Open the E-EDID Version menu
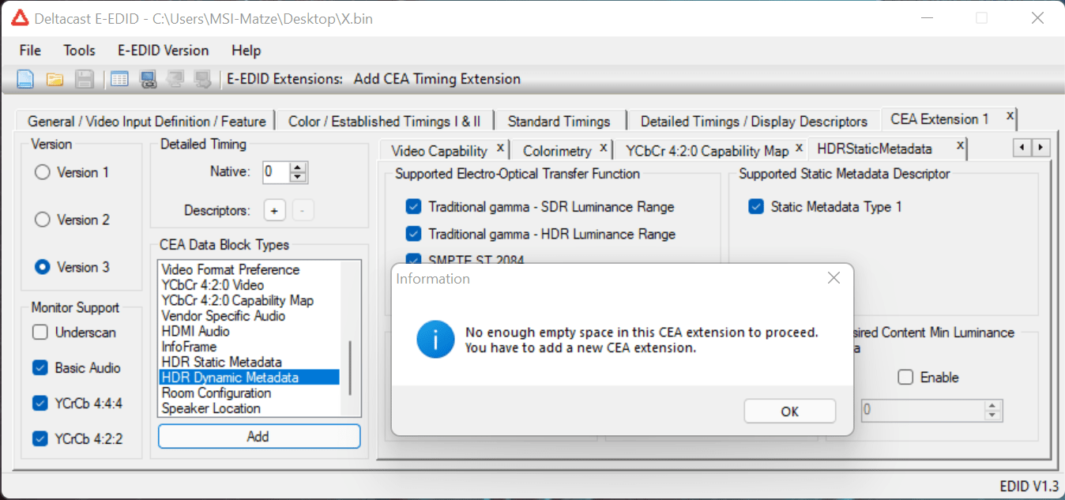Viewport: 1065px width, 500px height. pyautogui.click(x=164, y=51)
